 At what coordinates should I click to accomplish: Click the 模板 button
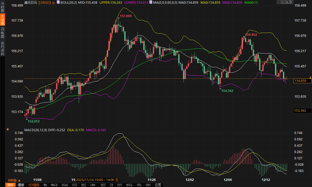point(21,185)
